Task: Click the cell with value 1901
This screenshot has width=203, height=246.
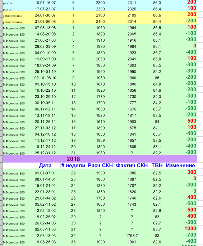Action: [132, 242]
